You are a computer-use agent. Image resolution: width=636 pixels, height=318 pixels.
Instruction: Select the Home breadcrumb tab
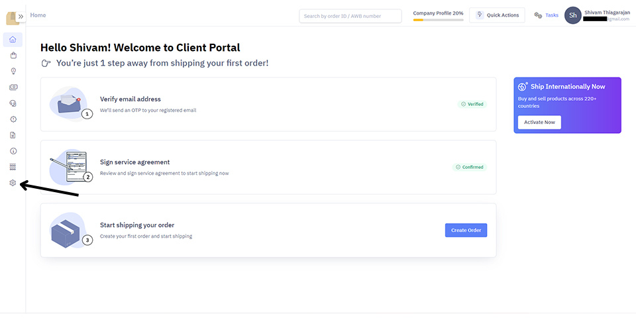coord(38,15)
